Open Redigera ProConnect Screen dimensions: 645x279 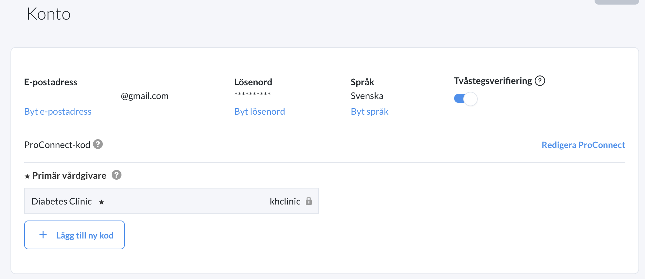coord(583,145)
